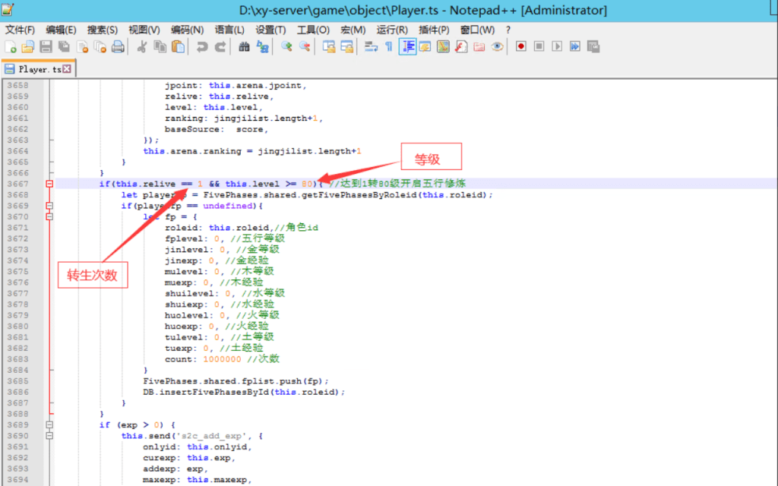Select the Player.ts document tab
This screenshot has height=486, width=778.
pos(40,69)
